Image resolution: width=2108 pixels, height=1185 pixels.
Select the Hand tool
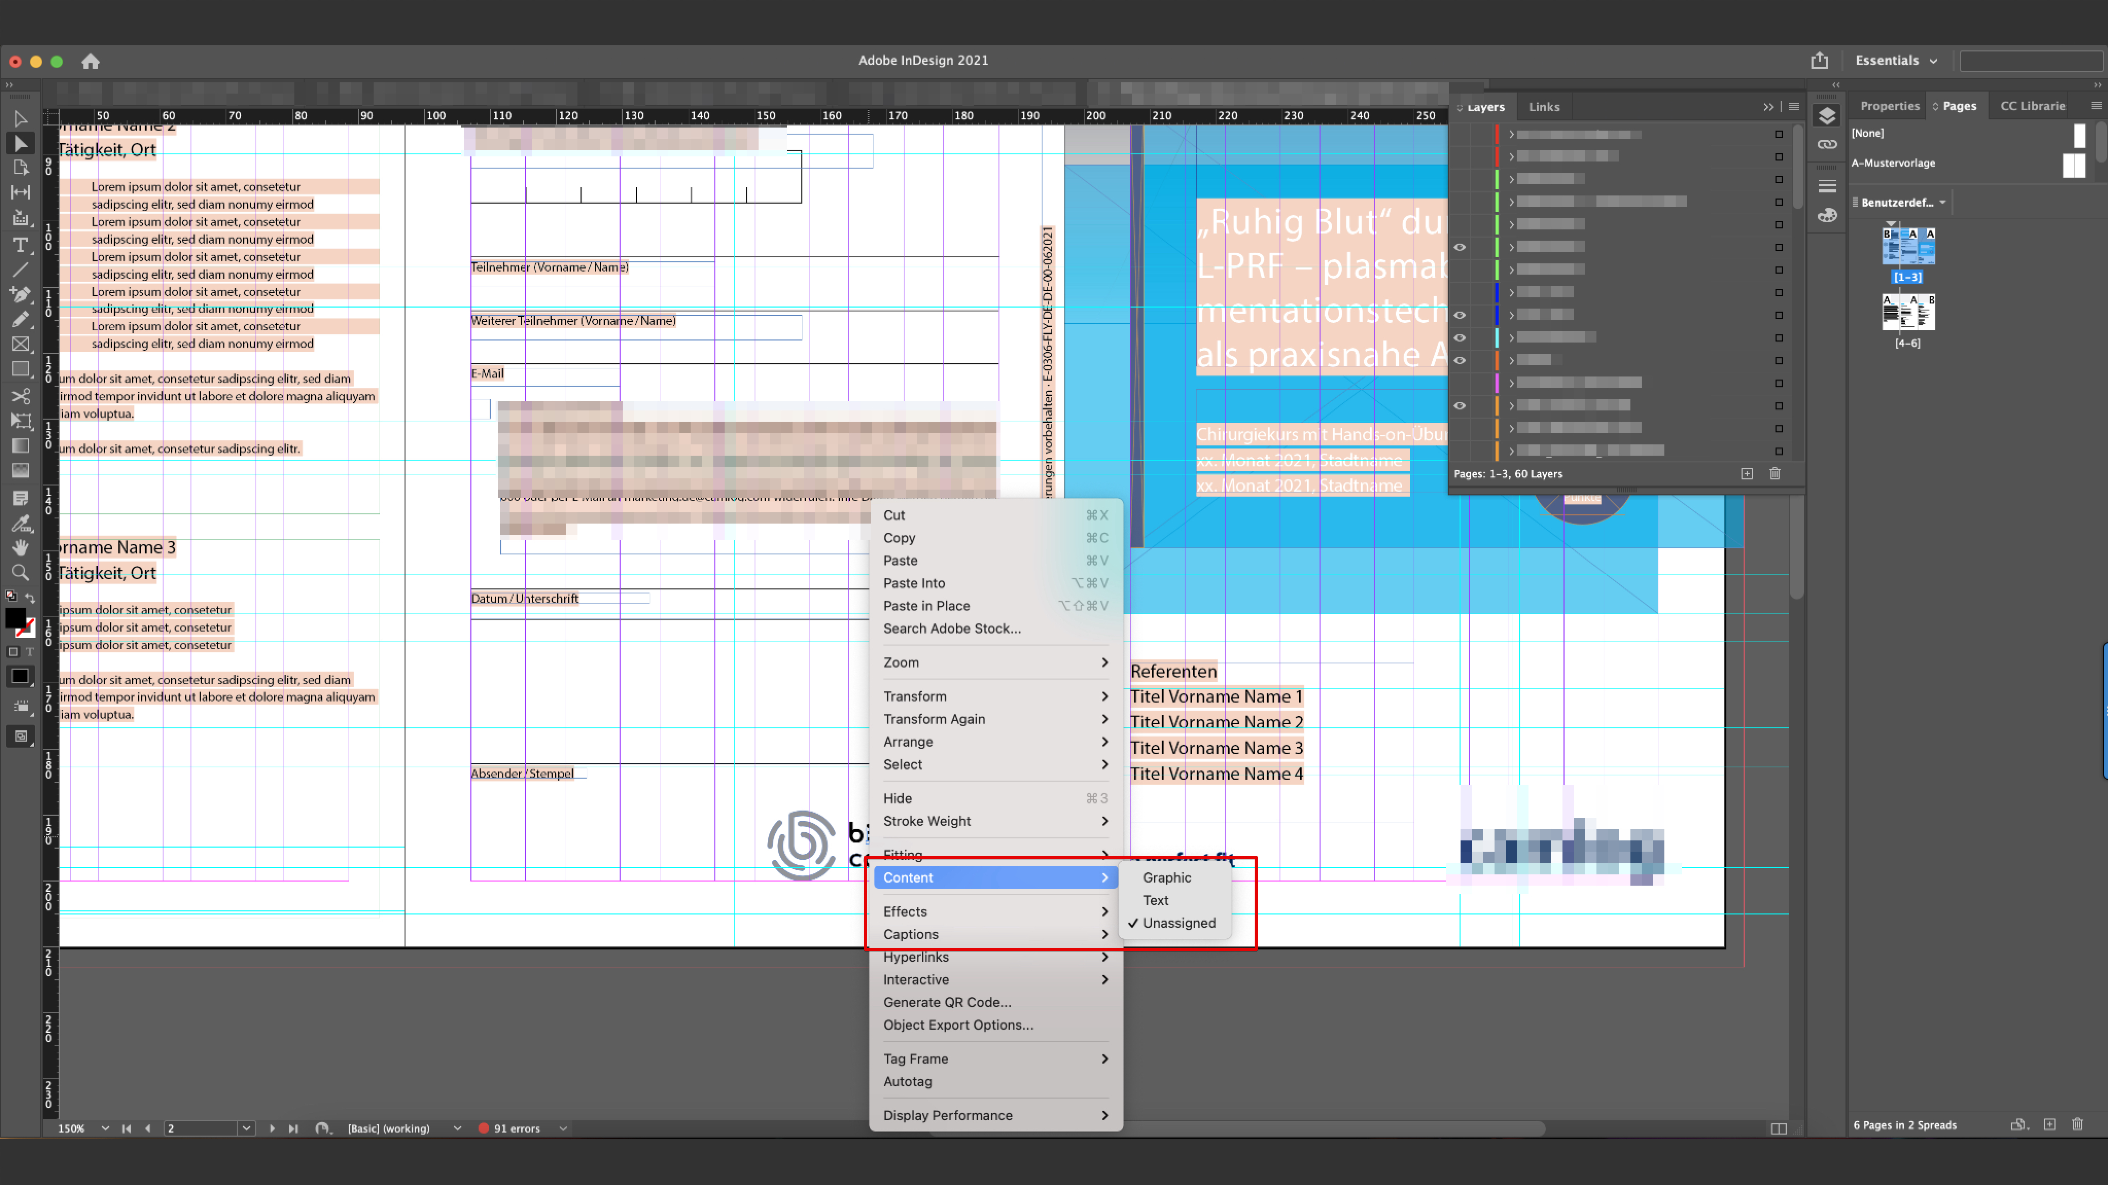click(21, 547)
